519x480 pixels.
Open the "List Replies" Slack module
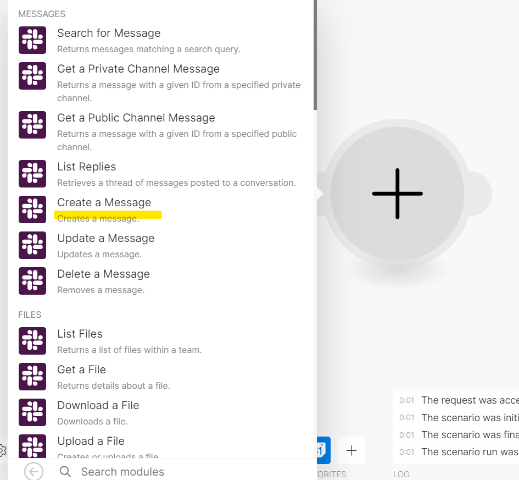click(x=86, y=166)
